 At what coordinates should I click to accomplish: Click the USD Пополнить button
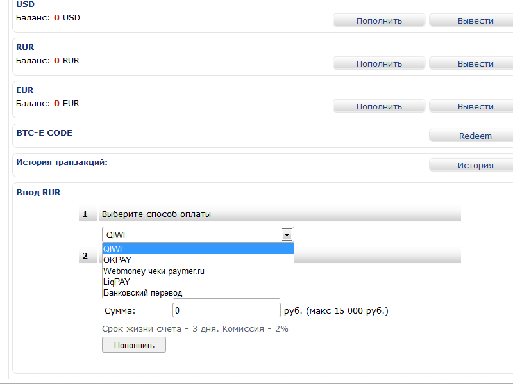tap(379, 20)
